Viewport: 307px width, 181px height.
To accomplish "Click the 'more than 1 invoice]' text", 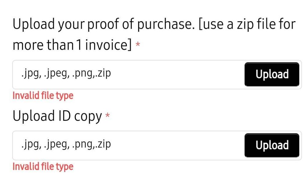I will click(72, 45).
